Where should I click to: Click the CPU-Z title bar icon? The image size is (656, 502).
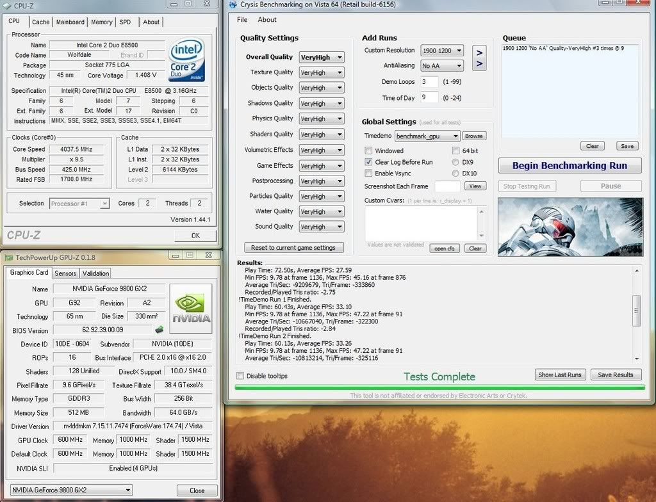coord(7,5)
